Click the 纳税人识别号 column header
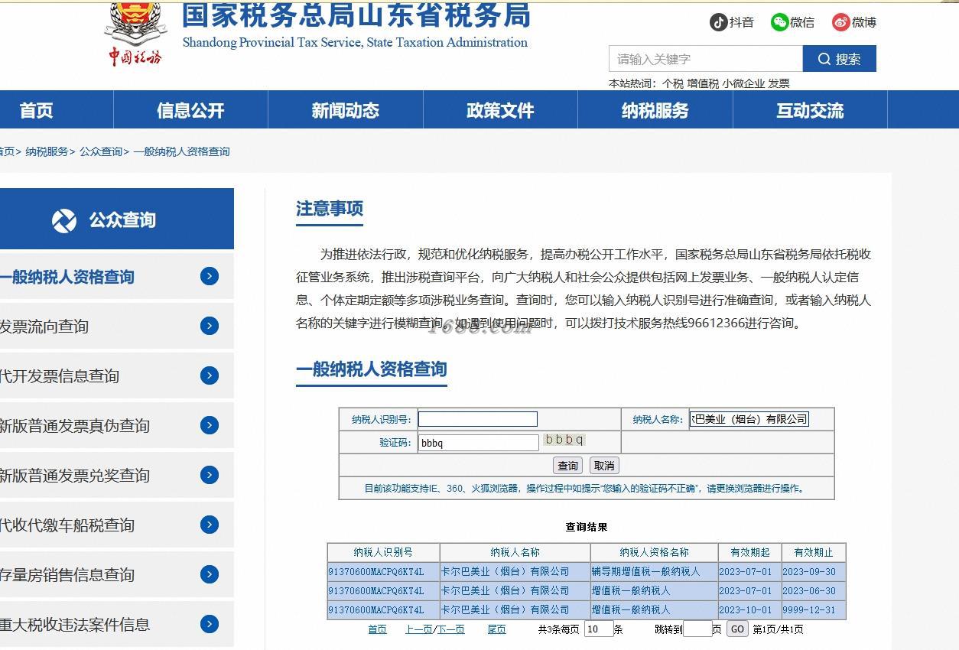 [383, 552]
